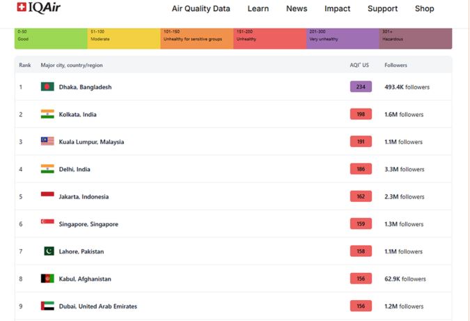The height and width of the screenshot is (321, 470).
Task: Click the green Good 0-50 legend
Action: tap(51, 38)
